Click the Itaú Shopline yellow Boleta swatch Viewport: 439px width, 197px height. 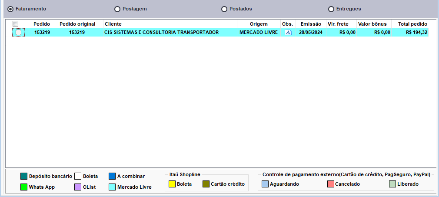172,184
